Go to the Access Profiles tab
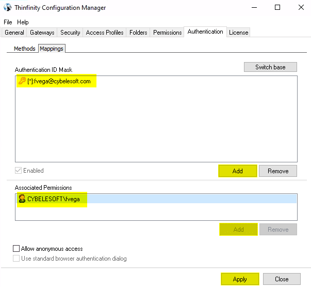 point(105,33)
